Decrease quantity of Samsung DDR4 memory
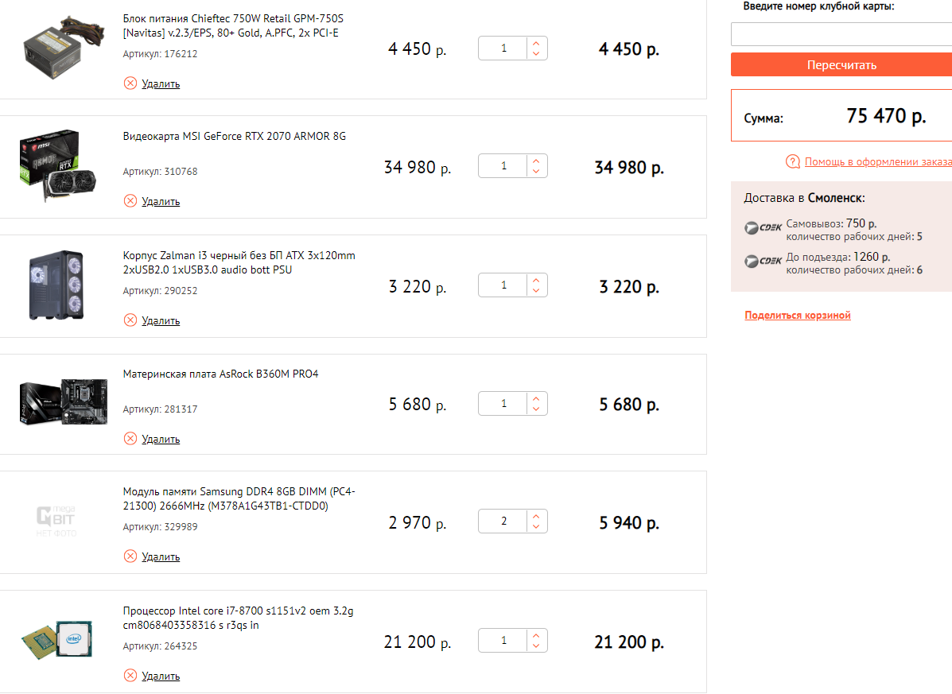Screen dimensions: 952x694 tap(536, 527)
